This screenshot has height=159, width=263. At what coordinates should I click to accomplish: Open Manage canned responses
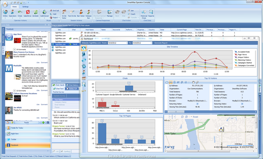point(109,13)
